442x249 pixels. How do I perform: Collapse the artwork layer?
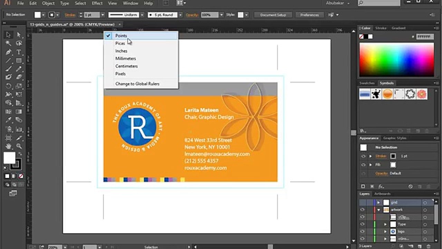[379, 210]
